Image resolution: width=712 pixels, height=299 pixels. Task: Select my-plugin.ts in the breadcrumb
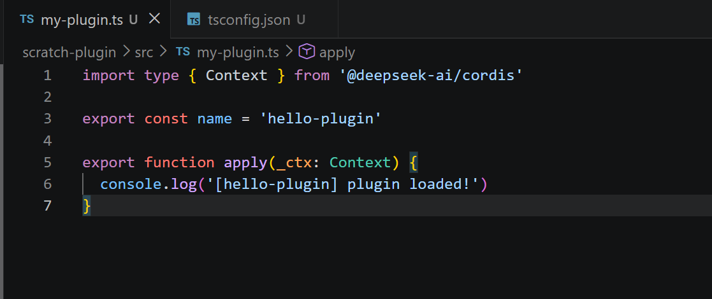pos(238,53)
